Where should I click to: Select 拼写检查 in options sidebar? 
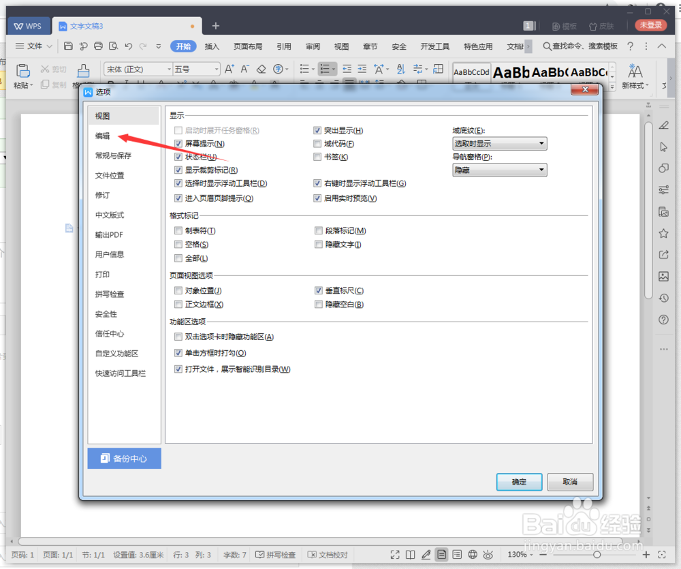[x=110, y=294]
